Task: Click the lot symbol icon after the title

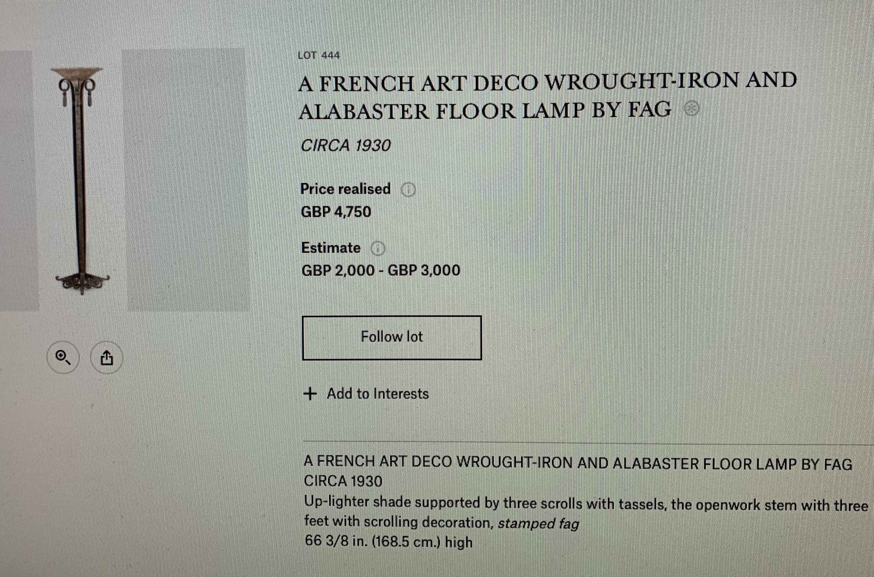Action: click(x=691, y=109)
